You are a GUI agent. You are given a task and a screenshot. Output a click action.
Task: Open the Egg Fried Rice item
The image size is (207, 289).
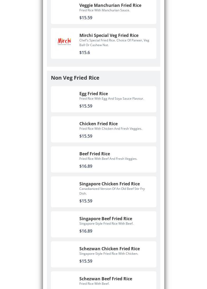pyautogui.click(x=93, y=94)
